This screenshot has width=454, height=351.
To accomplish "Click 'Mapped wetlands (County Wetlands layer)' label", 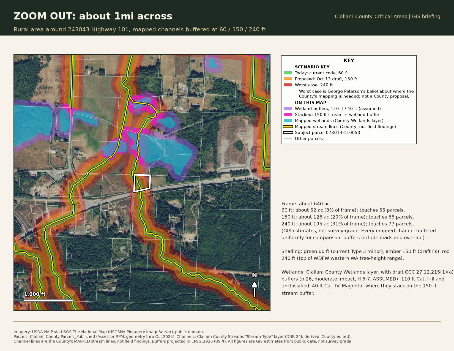I will pos(339,121).
